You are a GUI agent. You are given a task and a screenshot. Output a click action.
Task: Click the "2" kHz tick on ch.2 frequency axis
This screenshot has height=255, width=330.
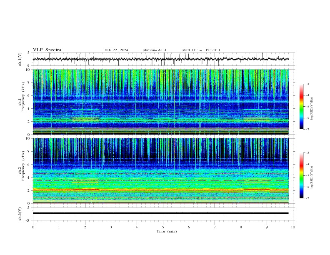[x=30, y=190]
